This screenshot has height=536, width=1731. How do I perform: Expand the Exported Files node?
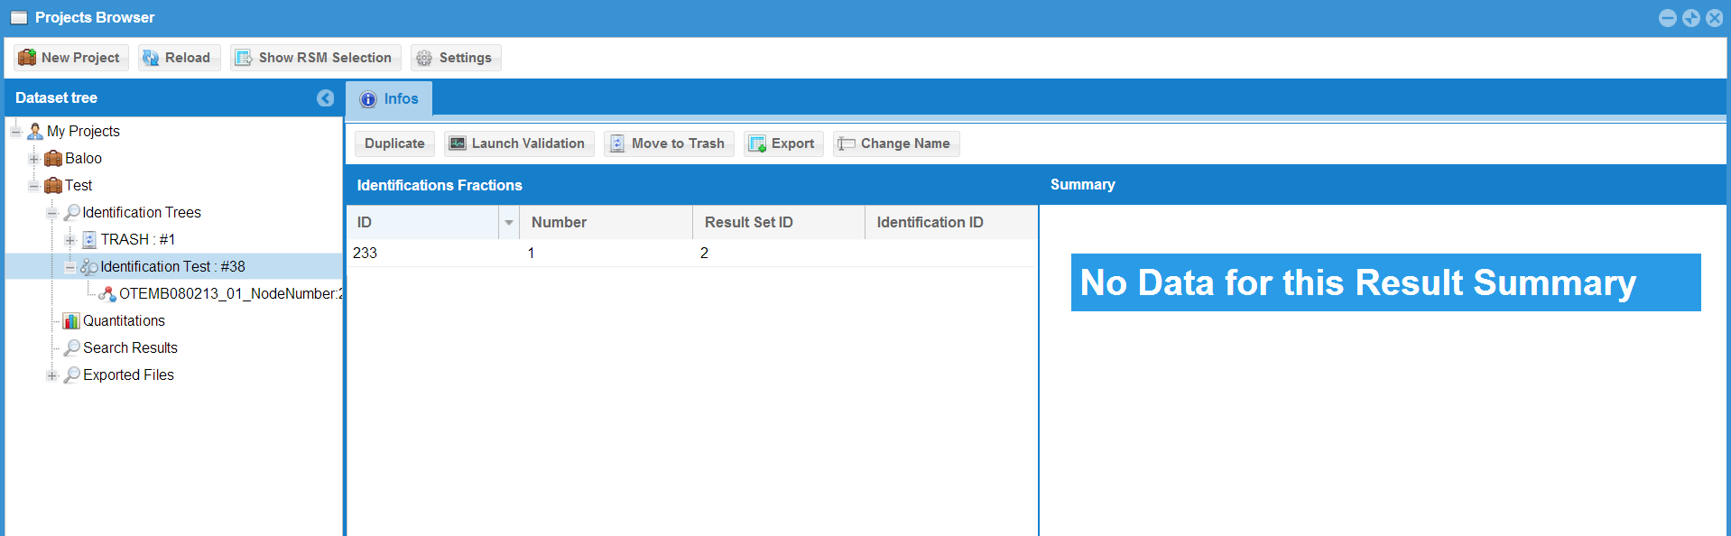click(51, 375)
